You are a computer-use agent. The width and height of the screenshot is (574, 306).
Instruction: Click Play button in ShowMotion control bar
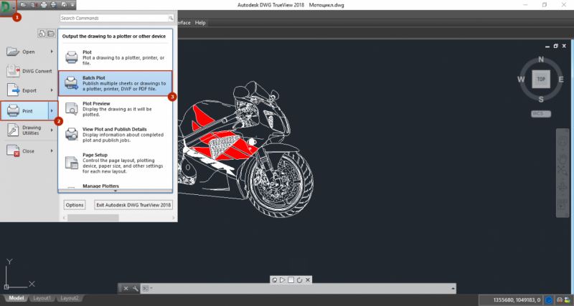coord(283,280)
